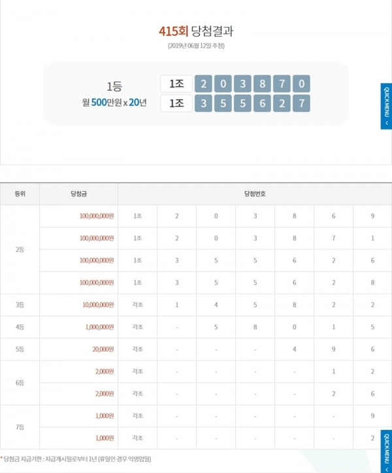Click the 1등 rank label
Screen dimensions: 392x473
114,87
